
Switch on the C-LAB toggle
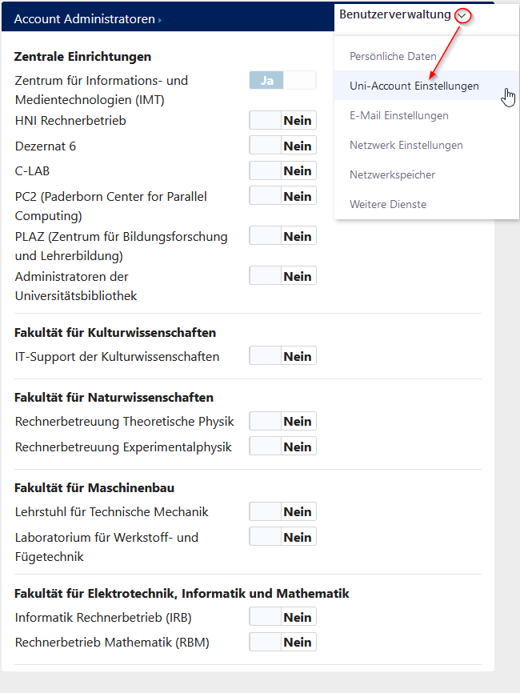282,171
